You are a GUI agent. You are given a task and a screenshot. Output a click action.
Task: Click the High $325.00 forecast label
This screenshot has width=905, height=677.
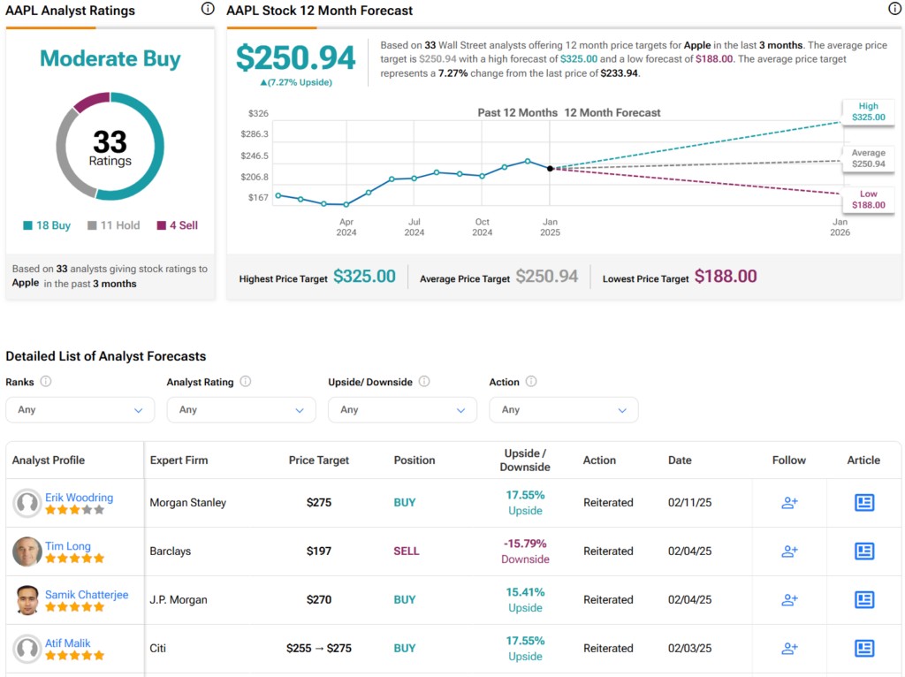(x=867, y=111)
